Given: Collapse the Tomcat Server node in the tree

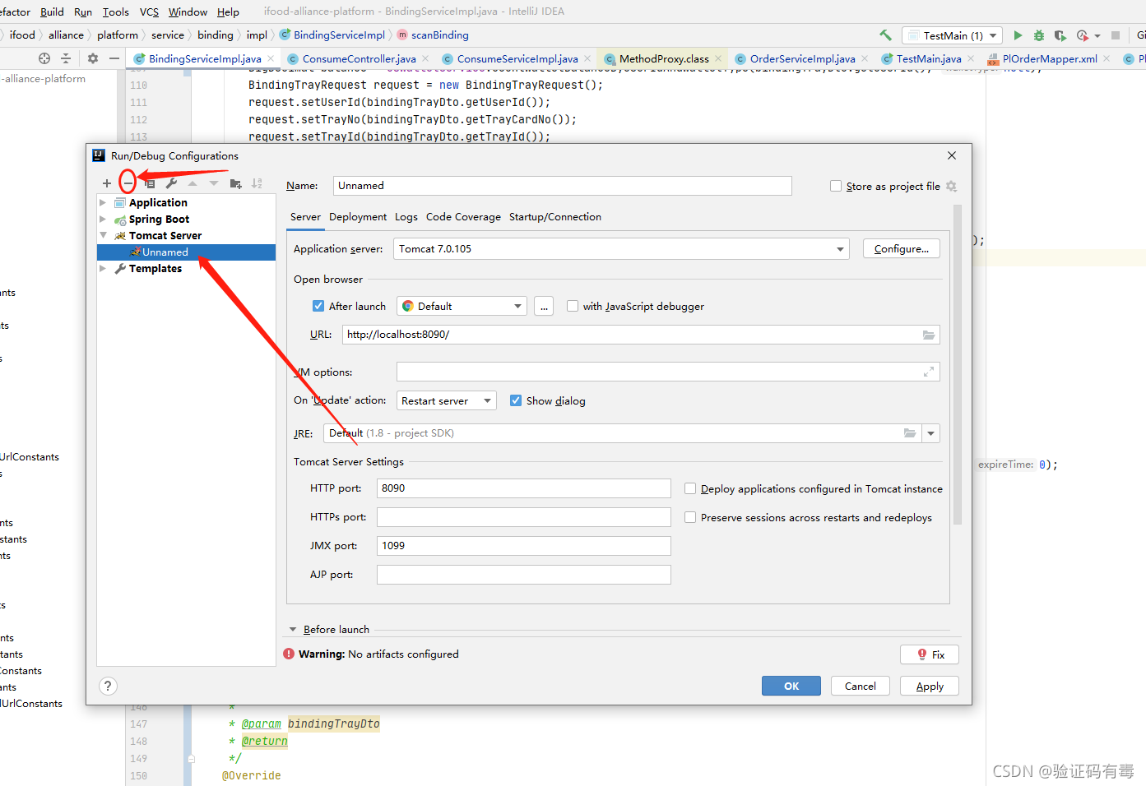Looking at the screenshot, I should coord(103,235).
